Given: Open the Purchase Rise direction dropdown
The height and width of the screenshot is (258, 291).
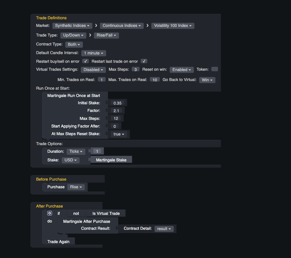Looking at the screenshot, I should click(x=76, y=187).
